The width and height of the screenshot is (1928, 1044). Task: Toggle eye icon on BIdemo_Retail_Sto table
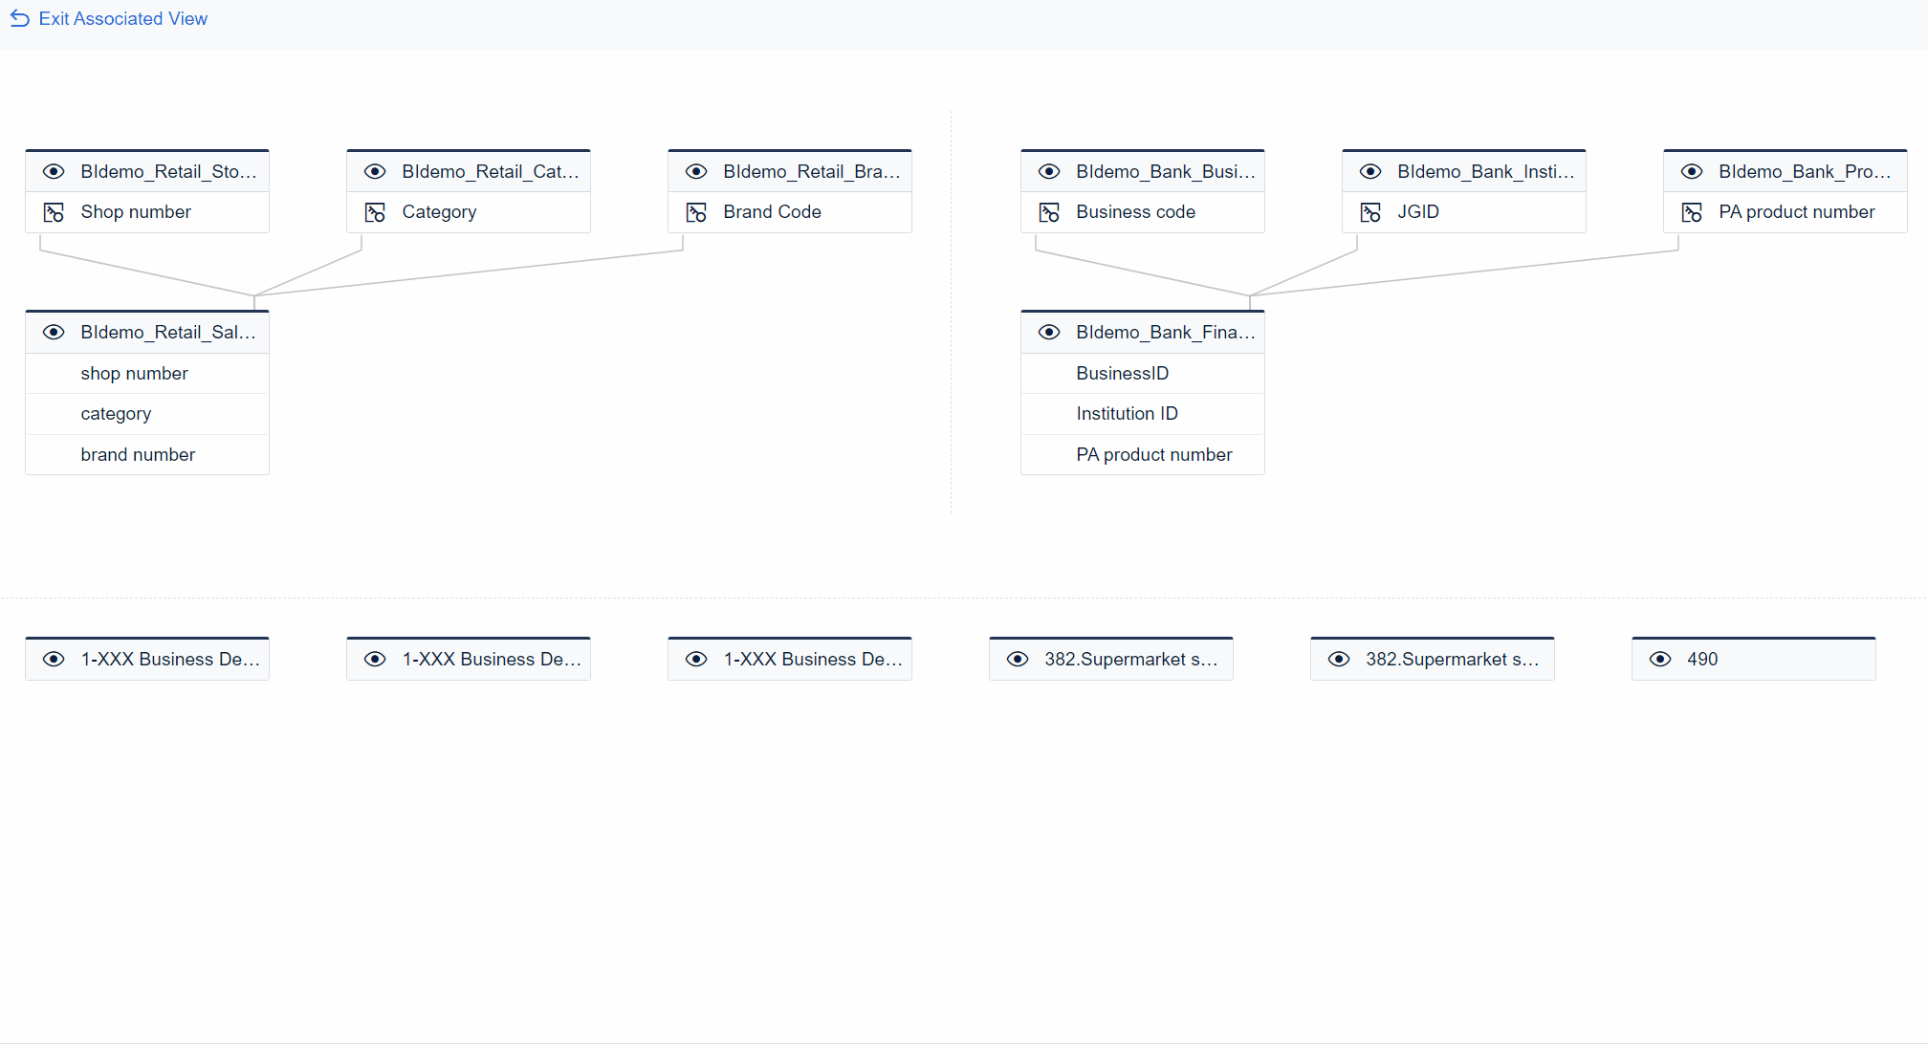55,171
